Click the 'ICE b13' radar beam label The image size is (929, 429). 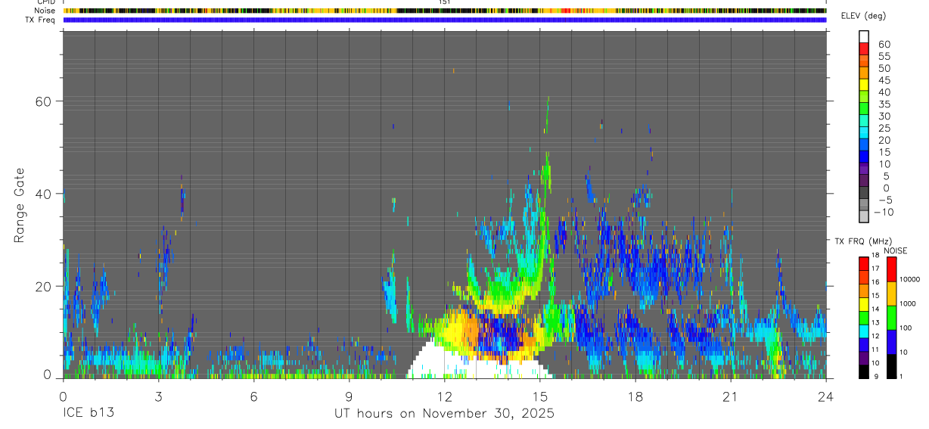click(x=87, y=413)
